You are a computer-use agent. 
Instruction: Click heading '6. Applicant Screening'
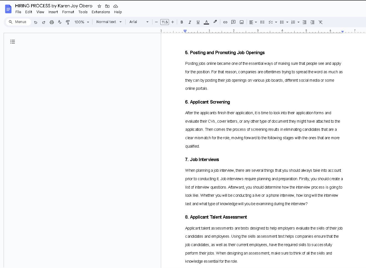click(x=207, y=102)
